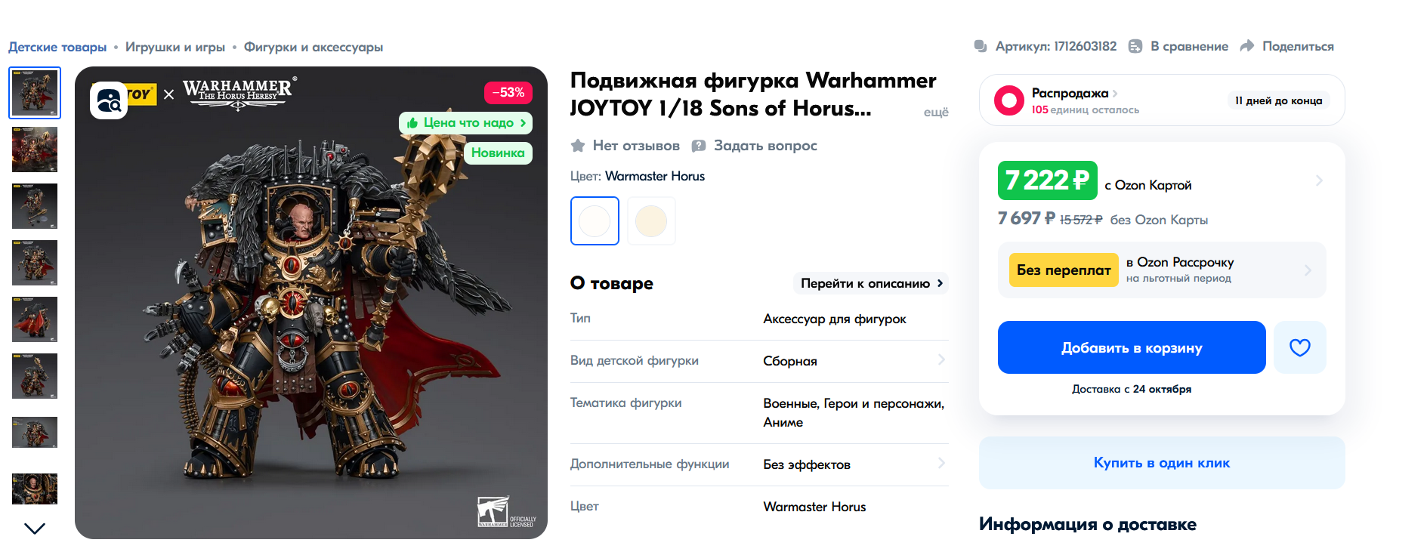
Task: Click Купить в один клик button
Action: click(1162, 463)
